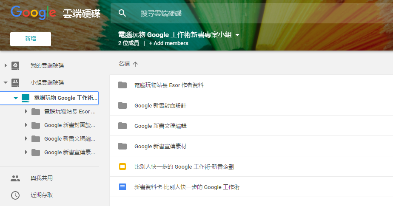
Task: Open 與我共用 shared with me
Action: 42,178
